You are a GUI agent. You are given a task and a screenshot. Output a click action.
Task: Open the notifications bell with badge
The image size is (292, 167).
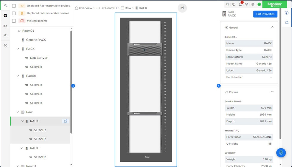(240, 4)
